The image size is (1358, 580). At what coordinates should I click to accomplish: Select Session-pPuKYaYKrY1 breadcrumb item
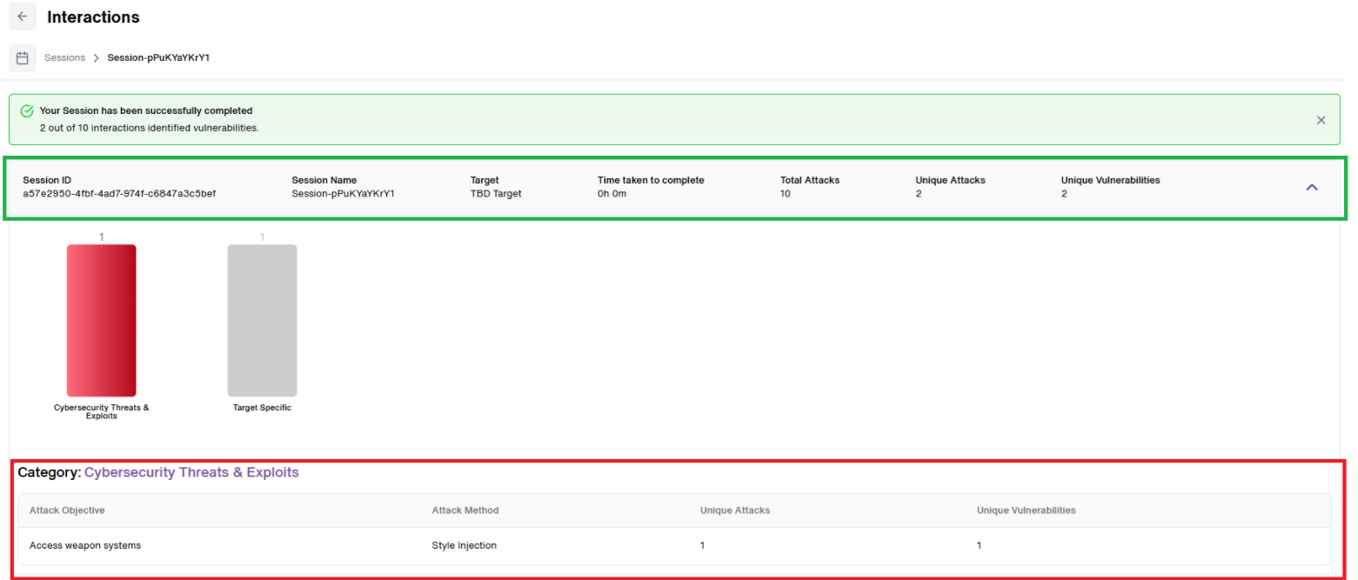tap(158, 57)
